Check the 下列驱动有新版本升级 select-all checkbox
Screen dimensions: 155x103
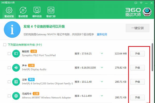coord(4,45)
